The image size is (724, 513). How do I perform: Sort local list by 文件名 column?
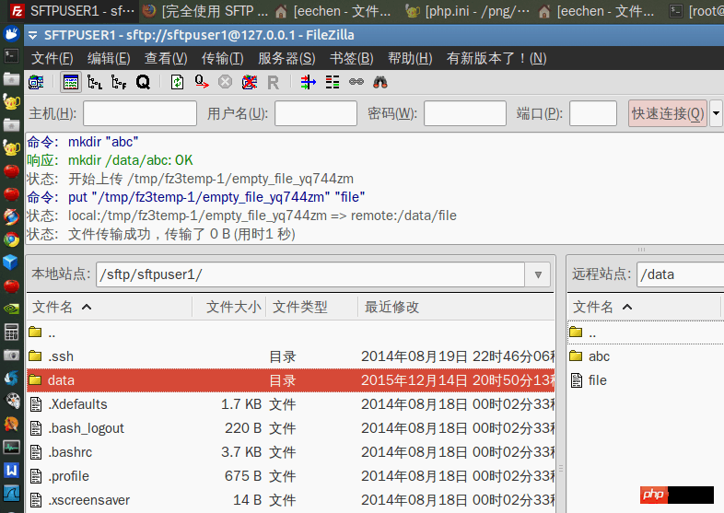click(x=110, y=307)
